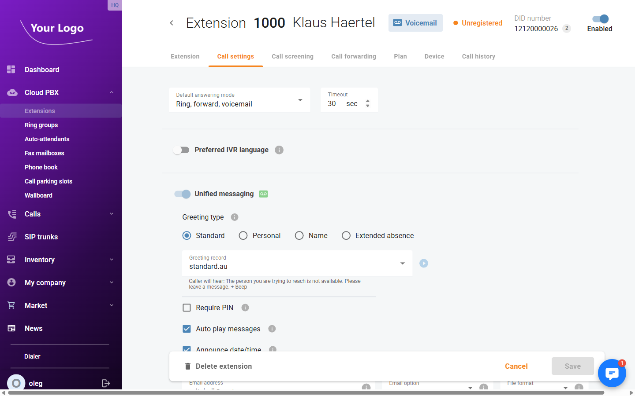
Task: Check the Require PIN checkbox
Action: click(x=187, y=308)
